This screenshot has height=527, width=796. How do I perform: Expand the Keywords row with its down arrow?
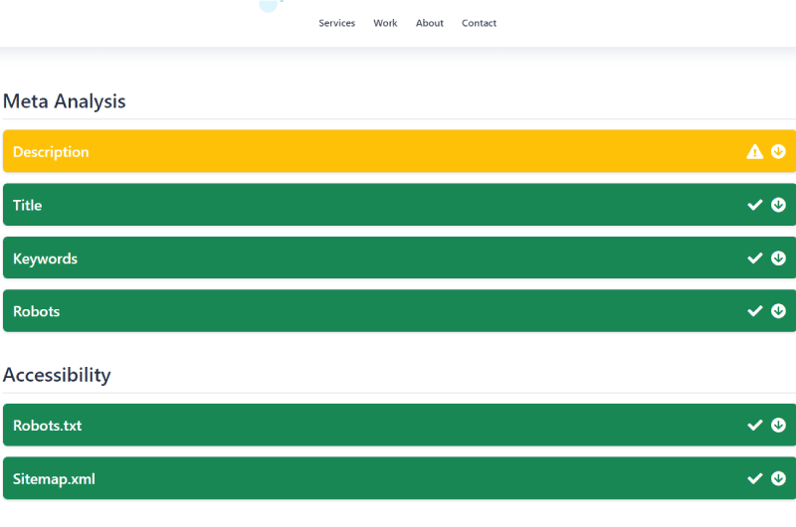pyautogui.click(x=778, y=259)
